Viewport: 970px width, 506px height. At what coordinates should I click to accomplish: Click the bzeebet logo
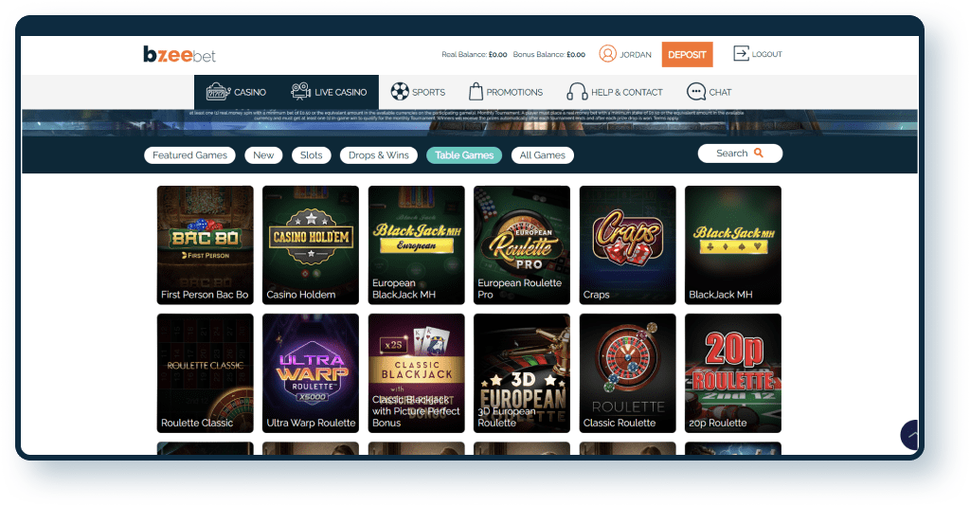[179, 55]
